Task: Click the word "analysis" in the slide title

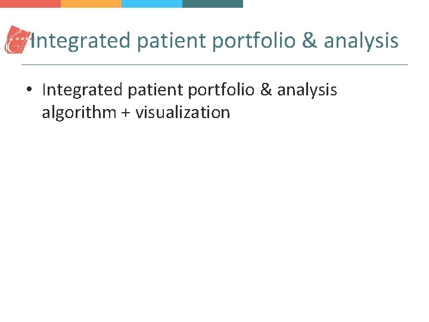Action: tap(361, 41)
